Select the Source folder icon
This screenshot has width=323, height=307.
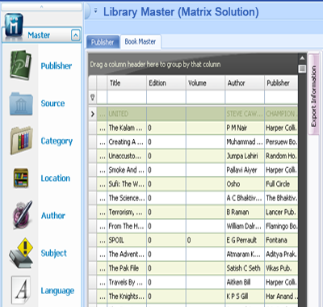(x=21, y=103)
